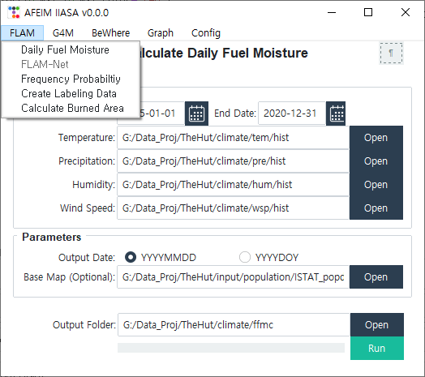
Task: Open the End Date calendar picker
Action: (x=336, y=114)
